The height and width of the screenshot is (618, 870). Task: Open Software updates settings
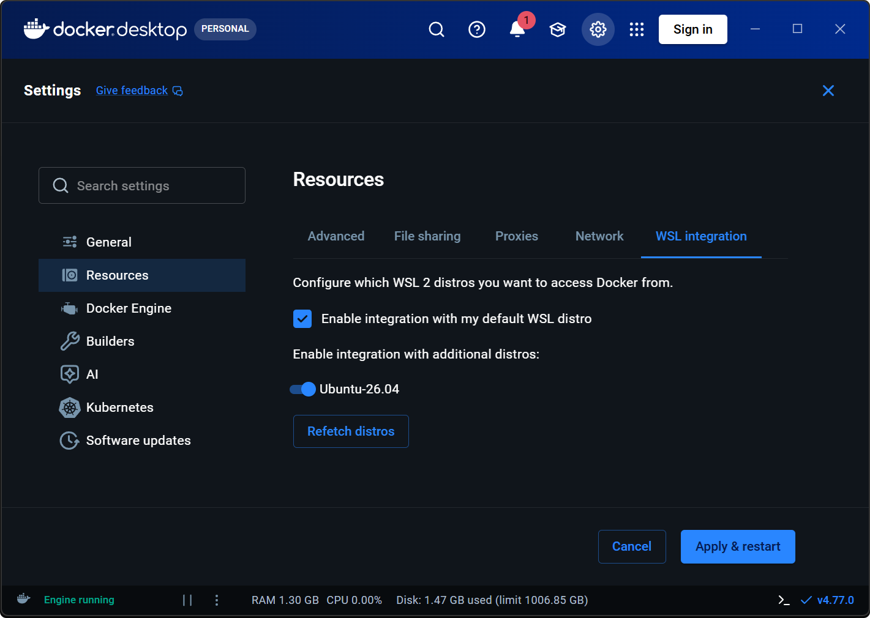tap(142, 441)
